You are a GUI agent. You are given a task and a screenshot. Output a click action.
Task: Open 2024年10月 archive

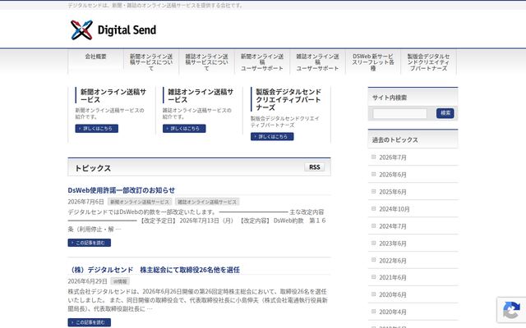[394, 209]
